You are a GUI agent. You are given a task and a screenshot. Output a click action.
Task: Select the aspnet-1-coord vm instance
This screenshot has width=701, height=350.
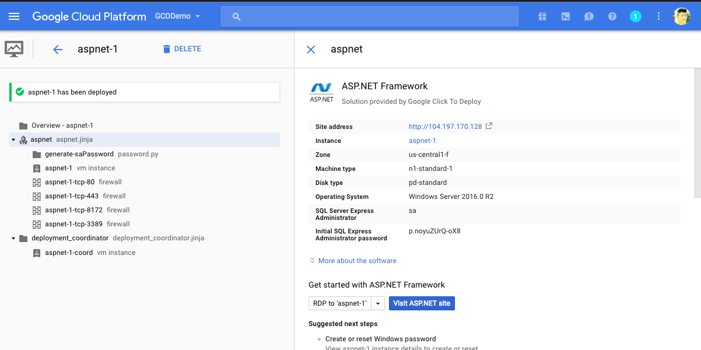[x=68, y=253]
